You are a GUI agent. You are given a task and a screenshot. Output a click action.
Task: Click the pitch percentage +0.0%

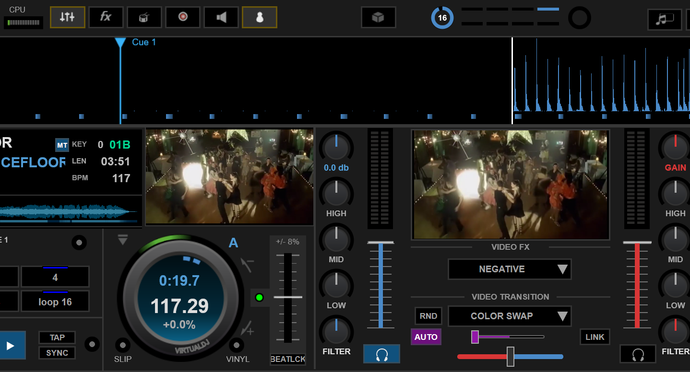(x=179, y=325)
